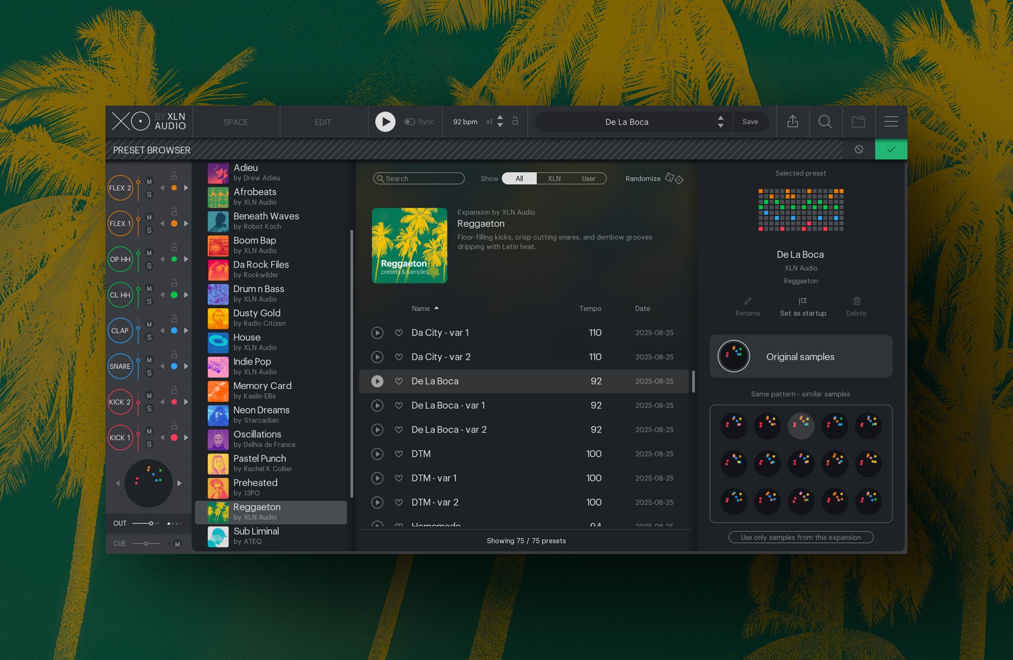Click the main play button in top bar
Screen dimensions: 1013x660
(x=385, y=122)
